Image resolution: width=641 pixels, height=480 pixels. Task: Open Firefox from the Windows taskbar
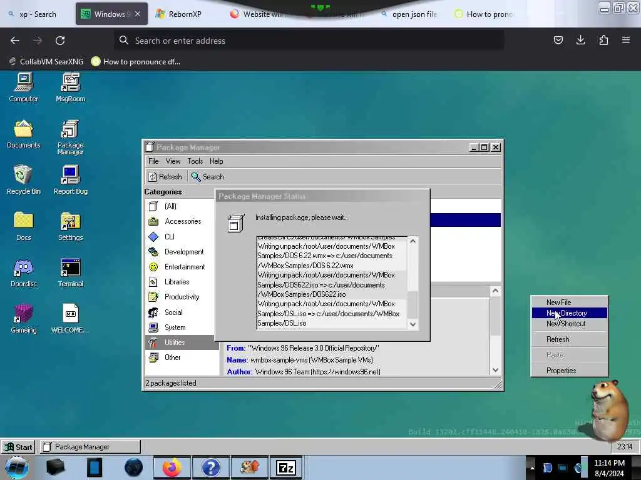[172, 467]
